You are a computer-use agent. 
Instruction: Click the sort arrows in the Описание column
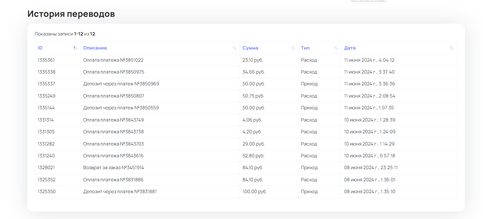[x=234, y=48]
